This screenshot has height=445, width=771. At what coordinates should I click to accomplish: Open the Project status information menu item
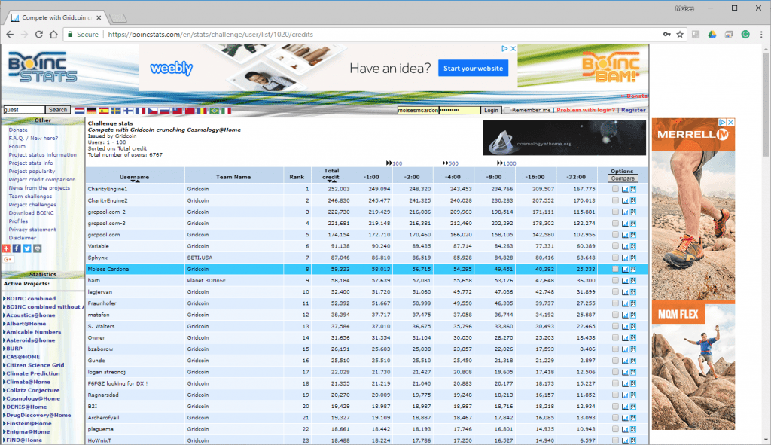point(42,155)
